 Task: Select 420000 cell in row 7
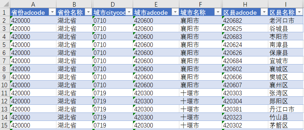(x=33, y=61)
